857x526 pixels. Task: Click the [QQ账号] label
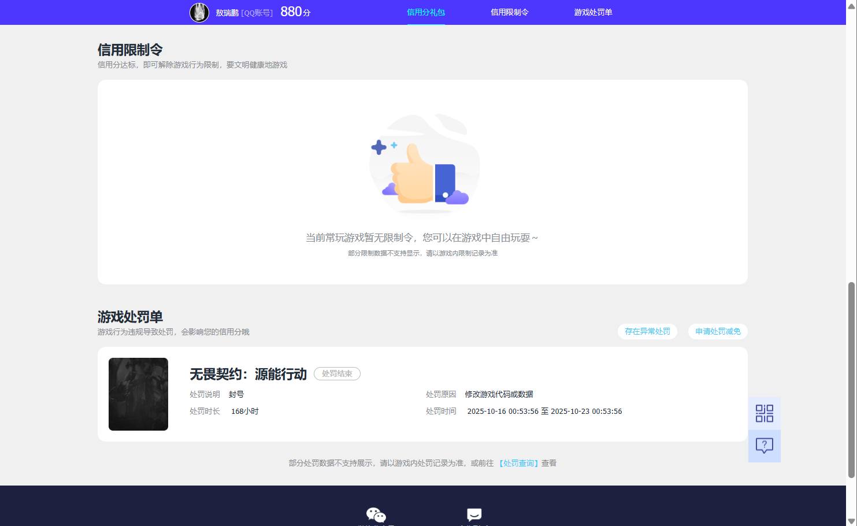tap(257, 13)
